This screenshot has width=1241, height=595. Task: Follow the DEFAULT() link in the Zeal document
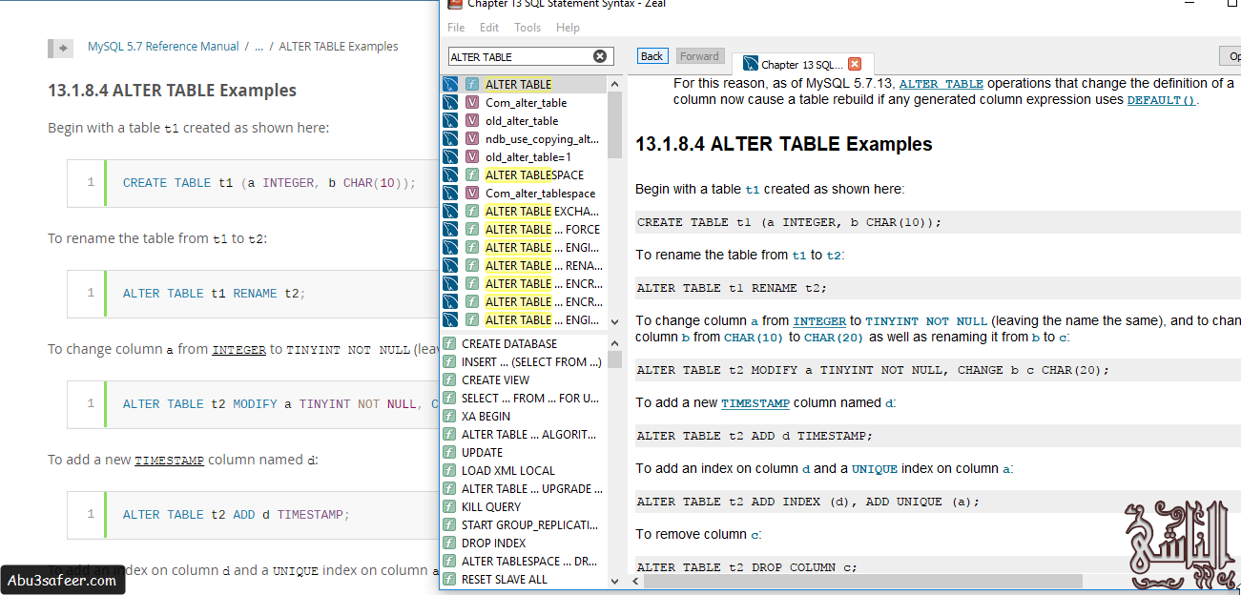[1161, 99]
